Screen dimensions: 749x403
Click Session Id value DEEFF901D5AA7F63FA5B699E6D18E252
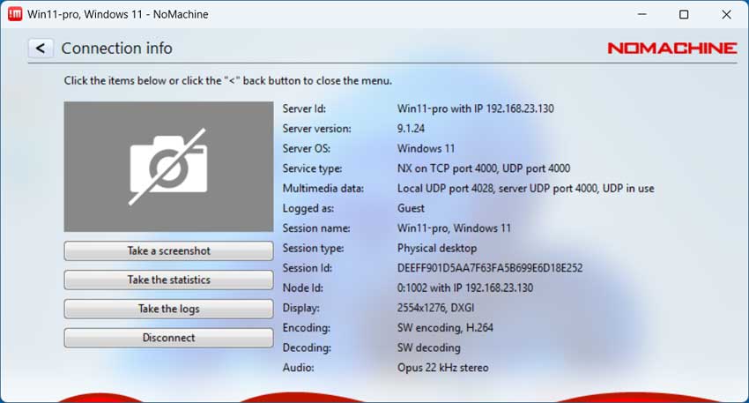[490, 268]
